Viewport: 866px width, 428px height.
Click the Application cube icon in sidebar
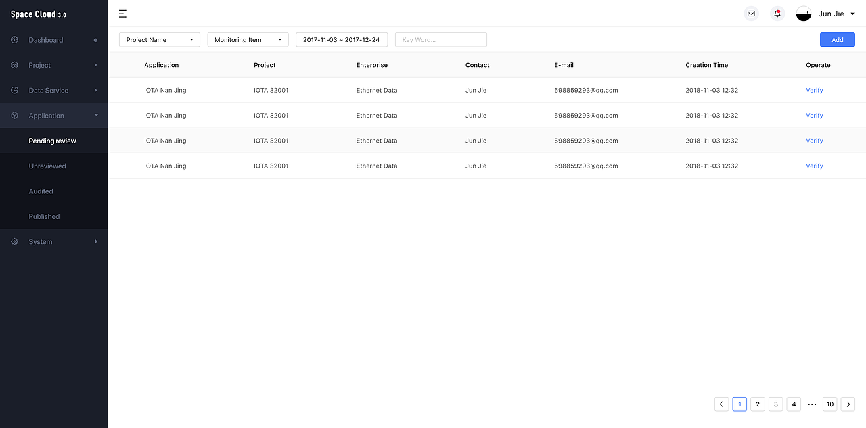click(15, 116)
